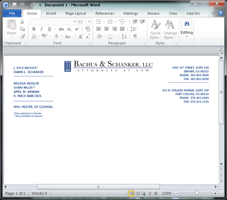Open the File tab
The image size is (227, 200).
pyautogui.click(x=12, y=13)
